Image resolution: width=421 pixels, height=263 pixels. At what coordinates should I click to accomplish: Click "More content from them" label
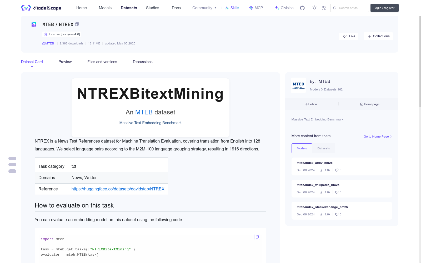coord(311,136)
